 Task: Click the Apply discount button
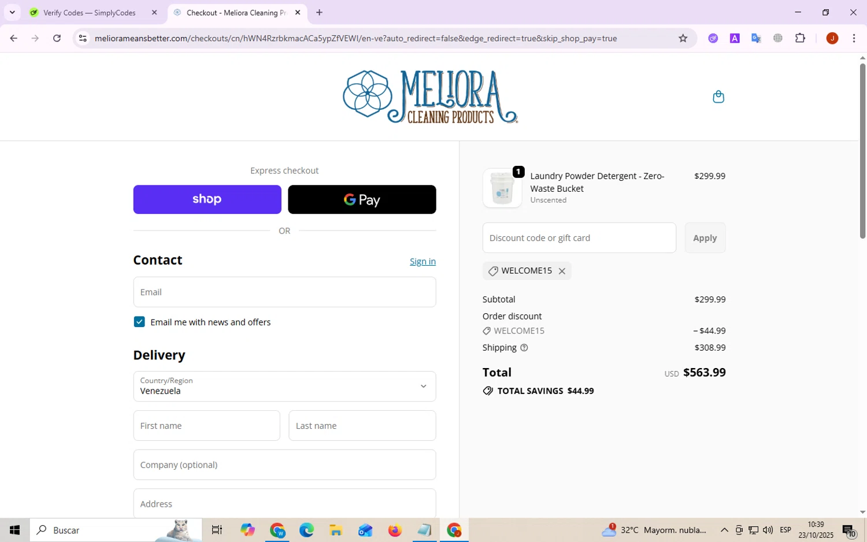pyautogui.click(x=705, y=237)
